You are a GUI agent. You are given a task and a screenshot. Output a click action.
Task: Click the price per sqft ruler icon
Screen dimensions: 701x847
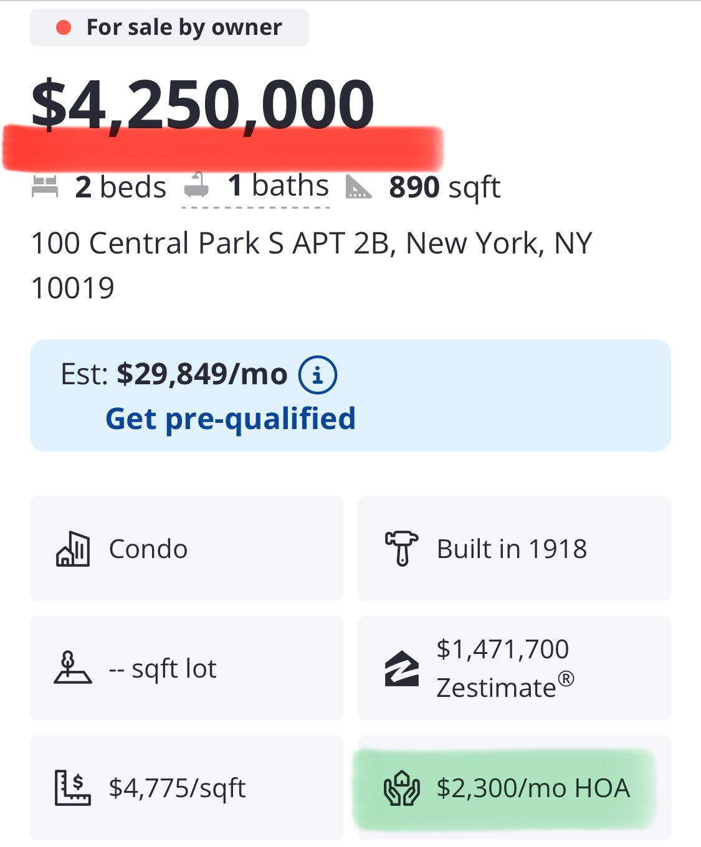coord(72,788)
